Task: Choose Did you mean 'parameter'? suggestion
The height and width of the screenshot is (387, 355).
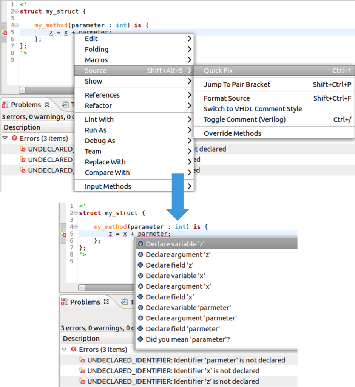Action: click(188, 339)
